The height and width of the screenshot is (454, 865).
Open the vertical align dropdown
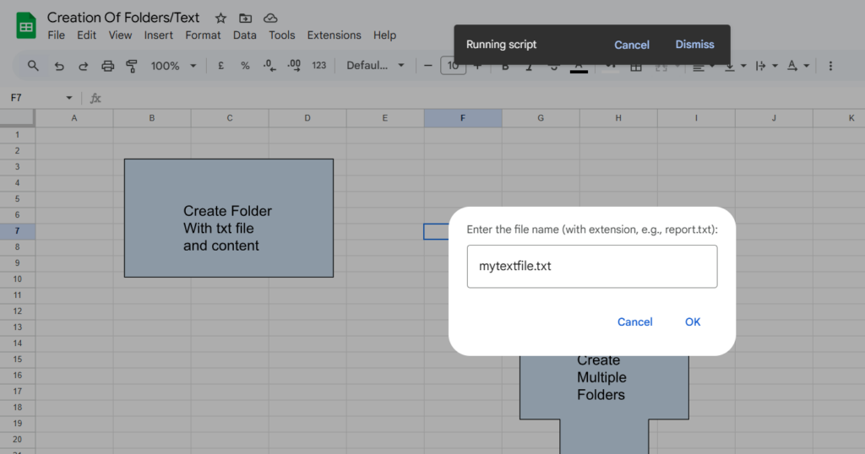pos(735,68)
